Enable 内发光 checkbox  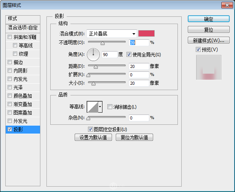tap(10, 79)
